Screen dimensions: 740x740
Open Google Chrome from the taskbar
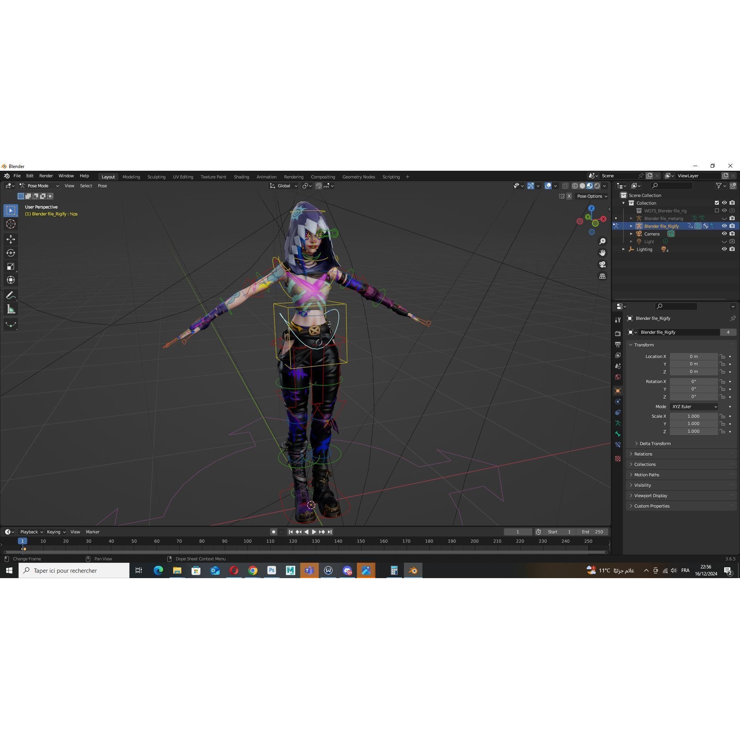[x=253, y=570]
